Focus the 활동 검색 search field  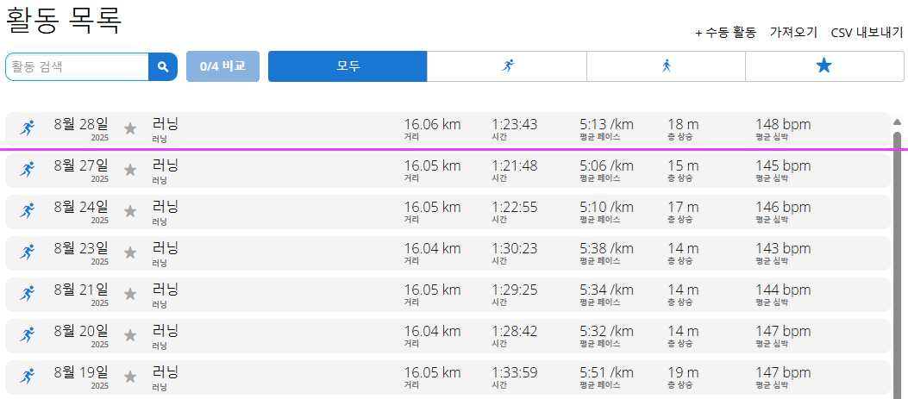point(77,66)
